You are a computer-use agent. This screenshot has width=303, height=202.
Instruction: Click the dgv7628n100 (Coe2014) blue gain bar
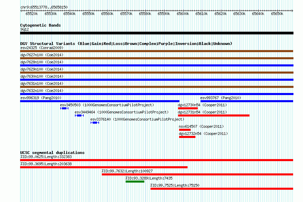tap(157, 65)
